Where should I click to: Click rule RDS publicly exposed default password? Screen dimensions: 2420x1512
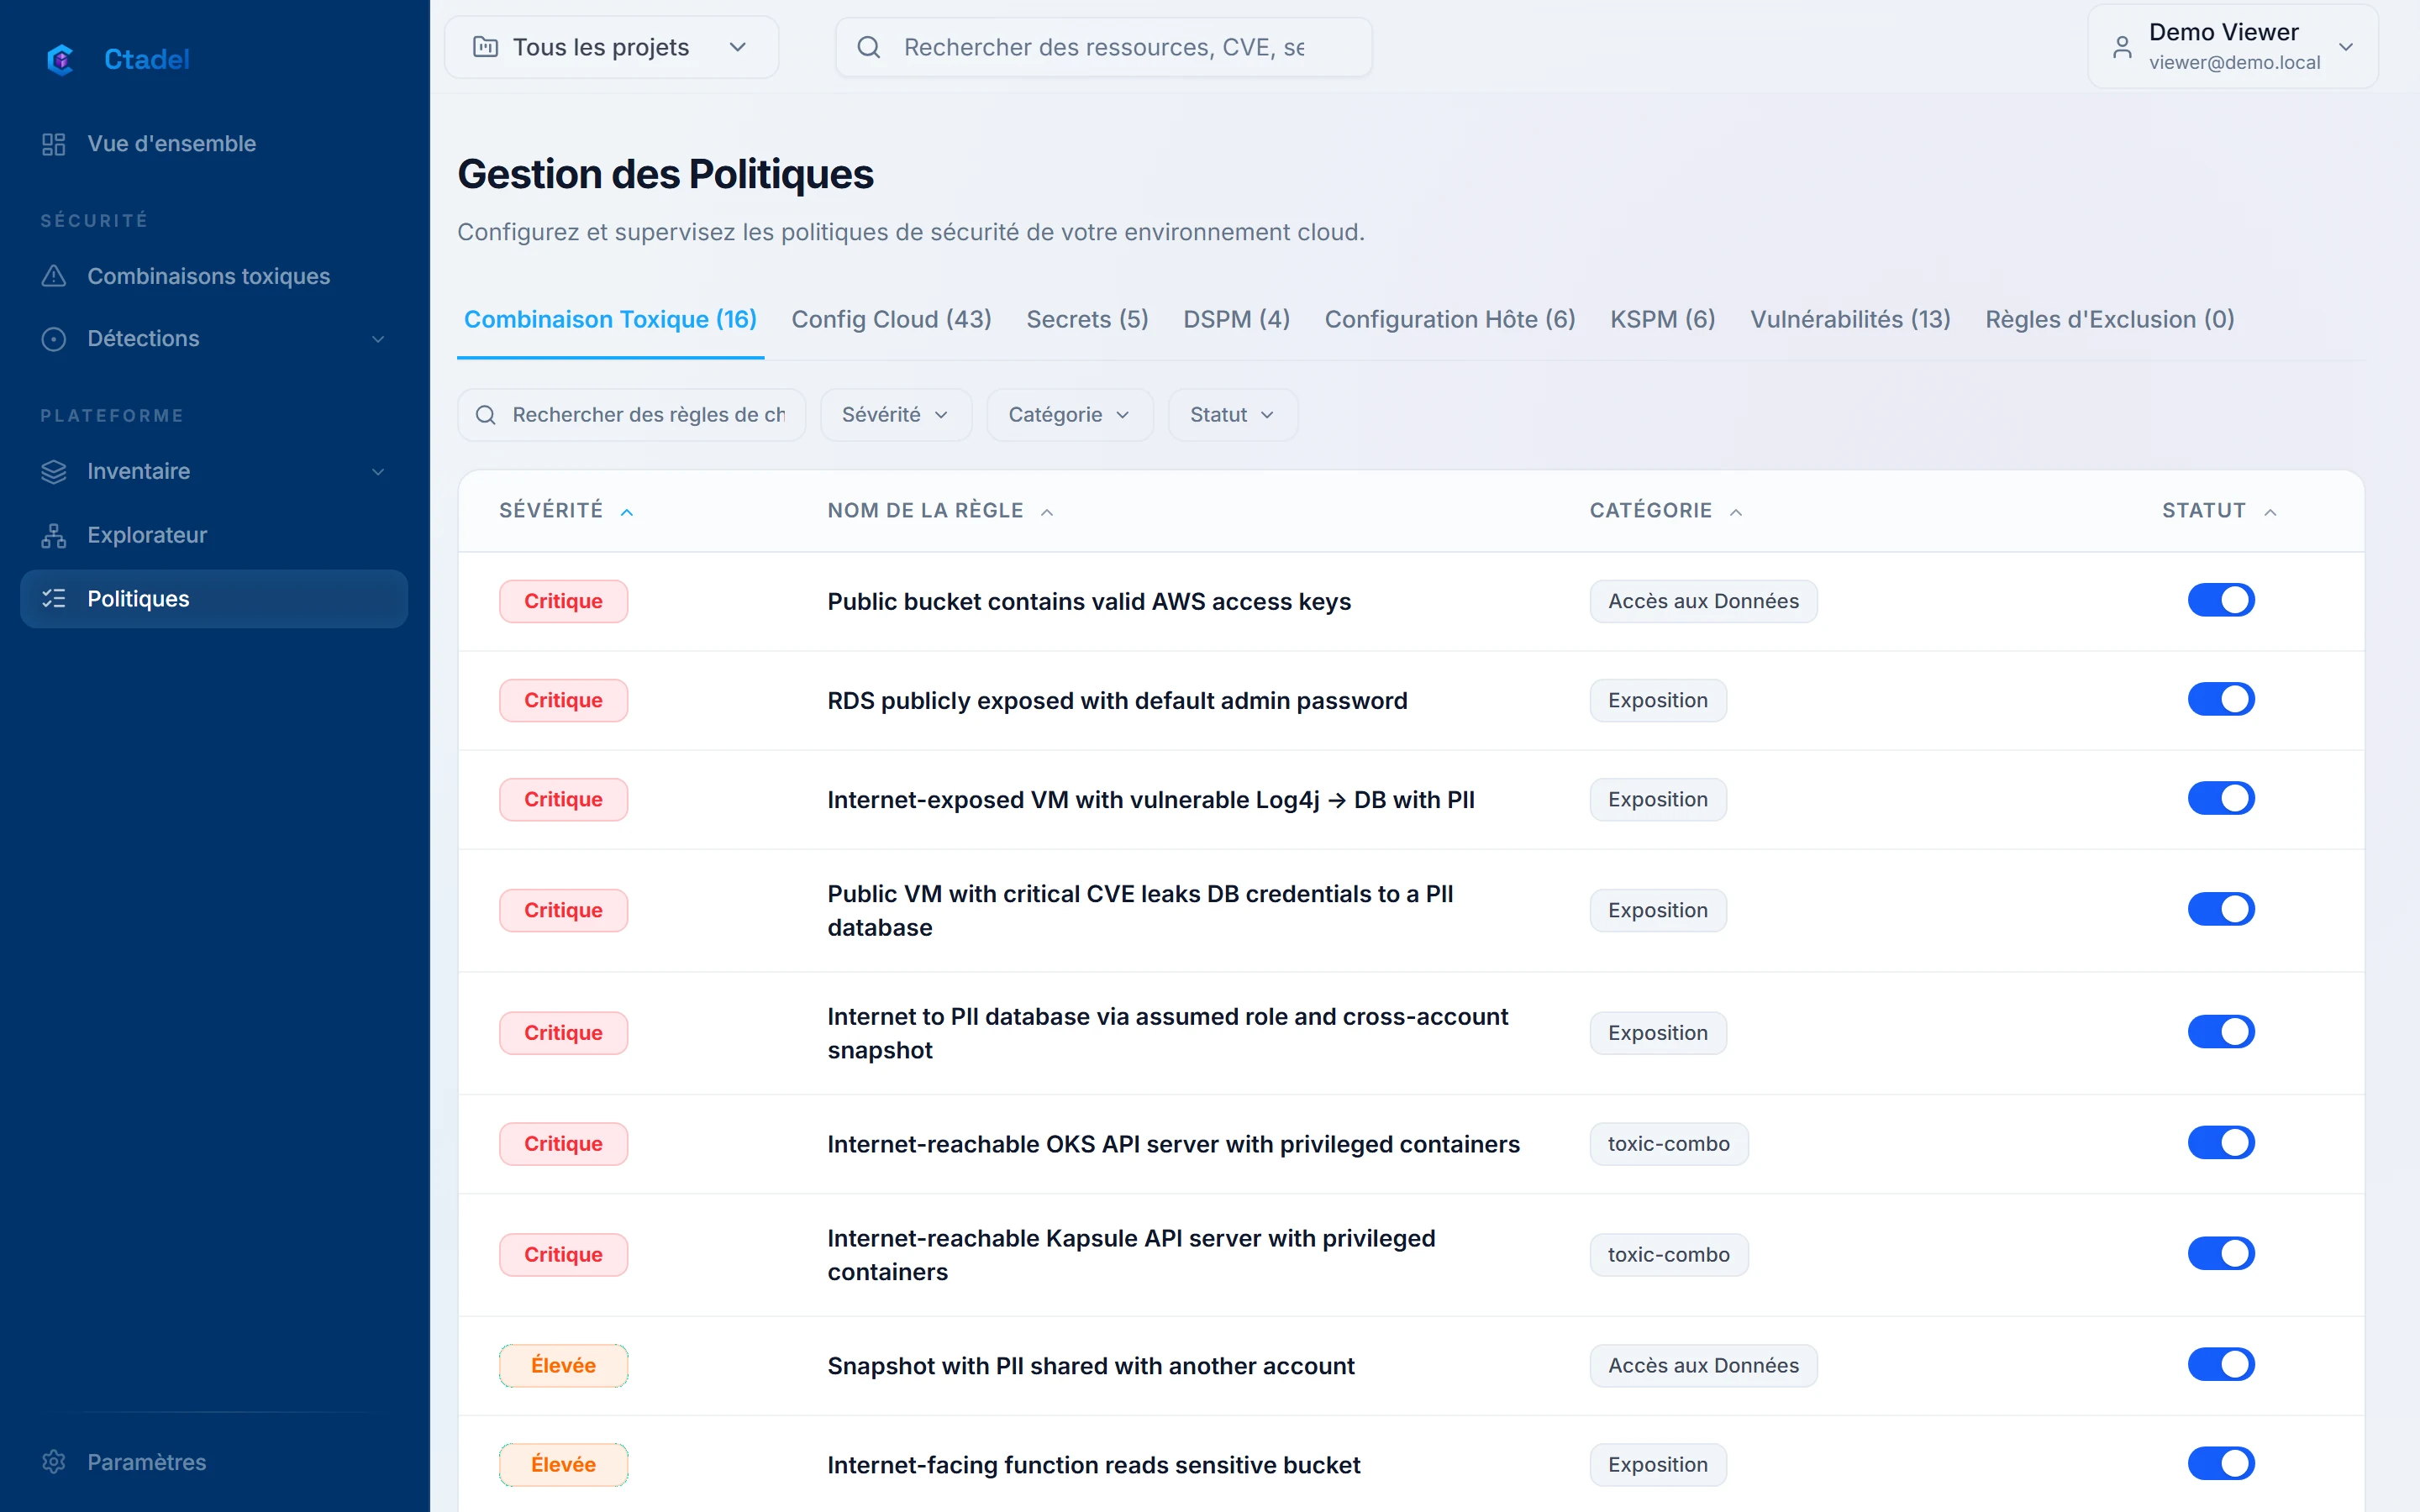click(x=1117, y=700)
